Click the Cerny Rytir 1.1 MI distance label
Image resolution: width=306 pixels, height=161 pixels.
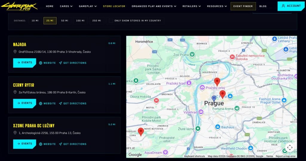[112, 84]
